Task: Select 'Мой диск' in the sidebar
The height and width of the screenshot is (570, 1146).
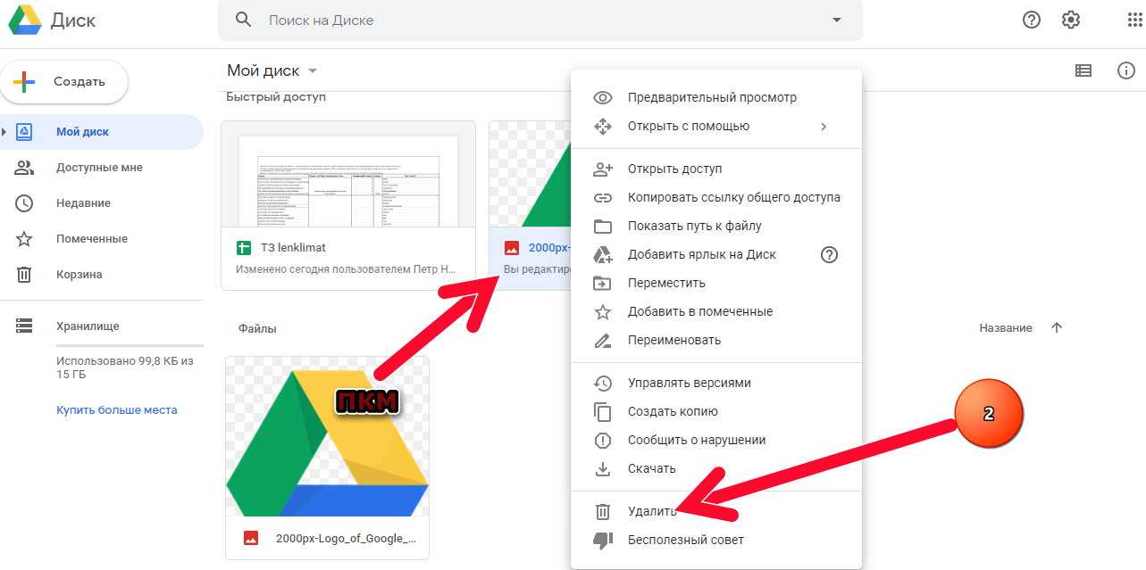Action: pyautogui.click(x=102, y=132)
